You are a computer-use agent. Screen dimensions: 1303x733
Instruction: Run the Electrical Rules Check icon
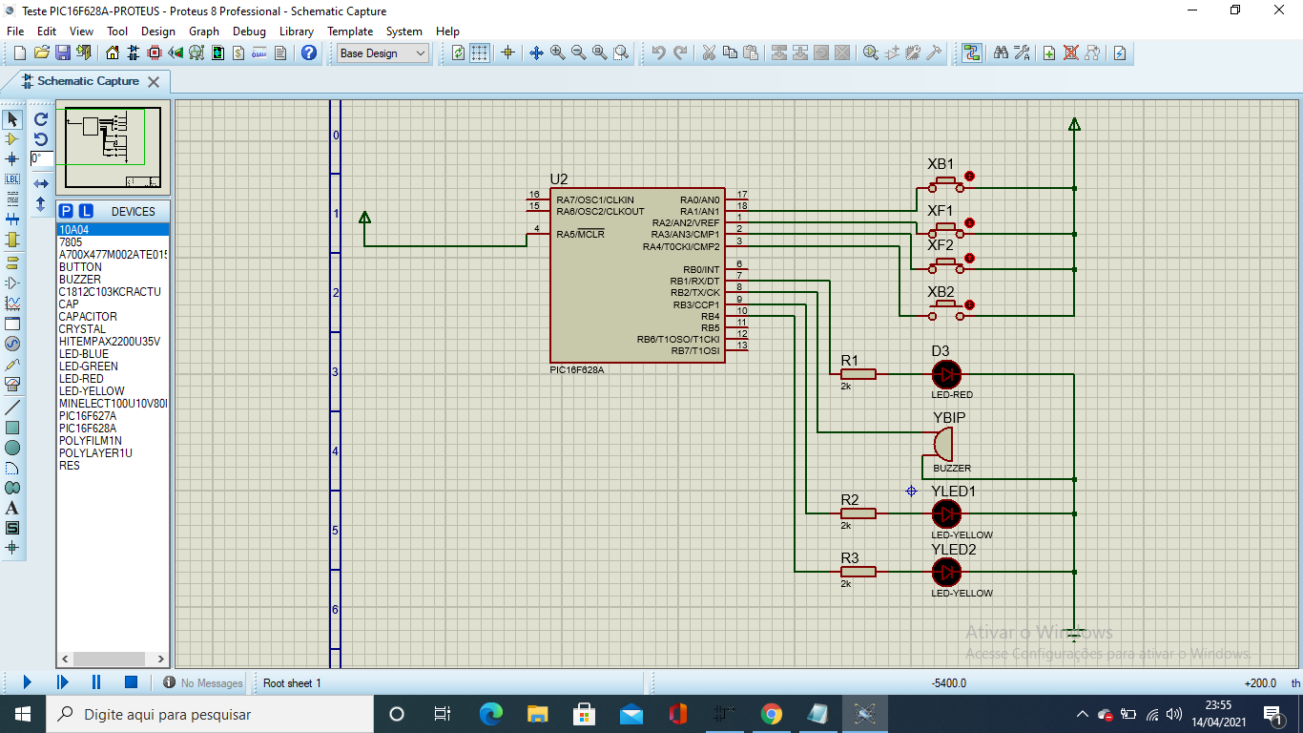coord(1120,52)
